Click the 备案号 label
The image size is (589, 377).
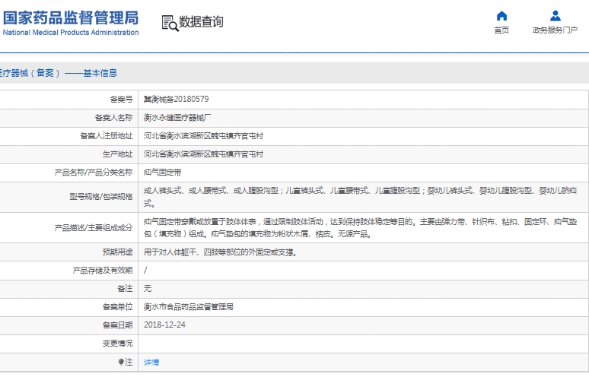121,100
